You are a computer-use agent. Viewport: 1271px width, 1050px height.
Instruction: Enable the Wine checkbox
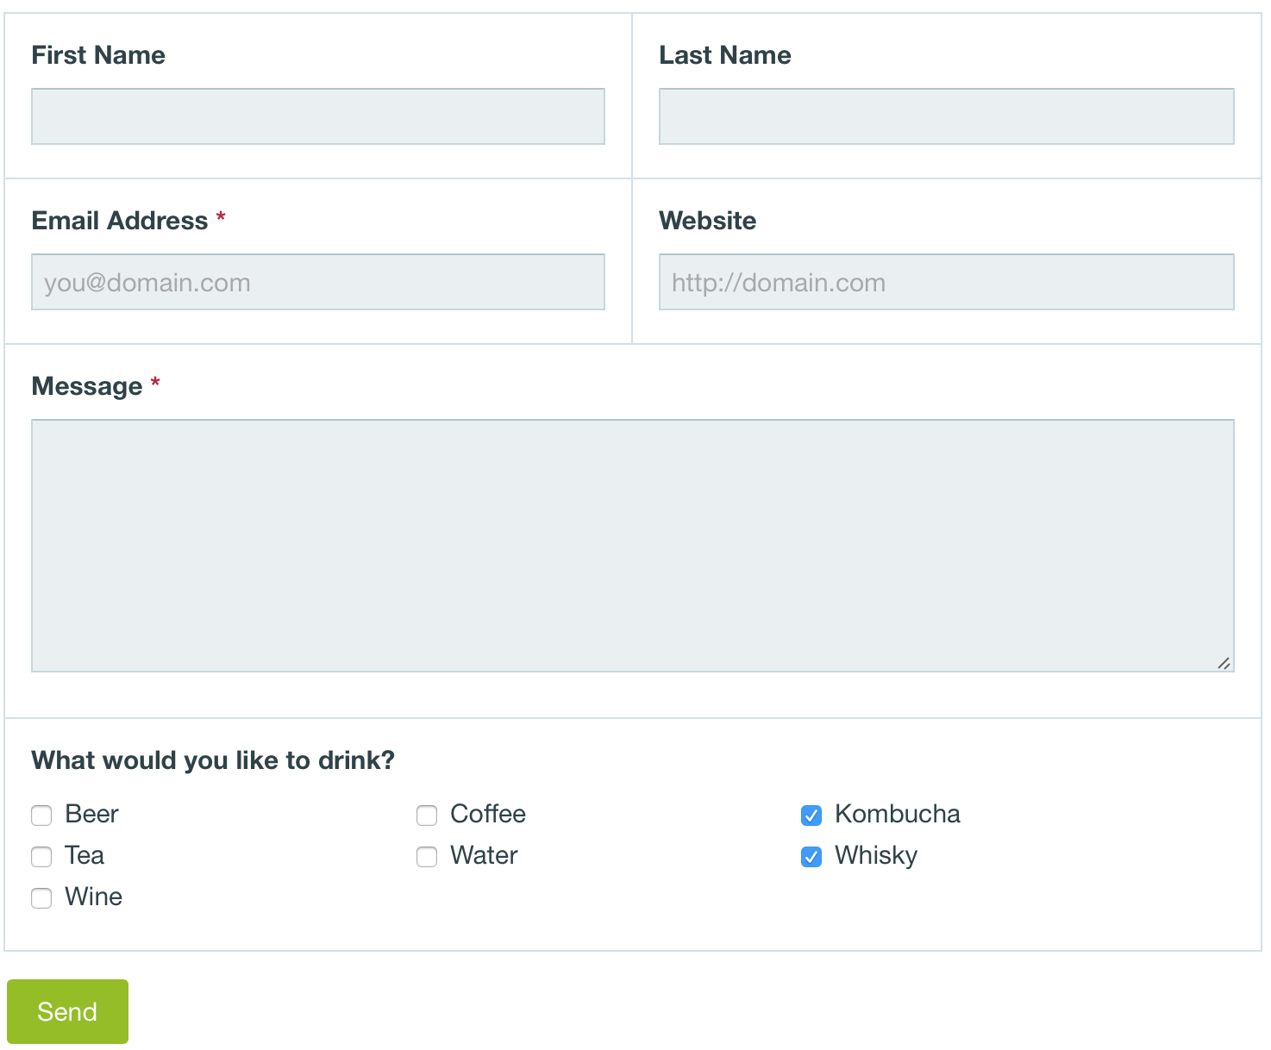pyautogui.click(x=41, y=898)
